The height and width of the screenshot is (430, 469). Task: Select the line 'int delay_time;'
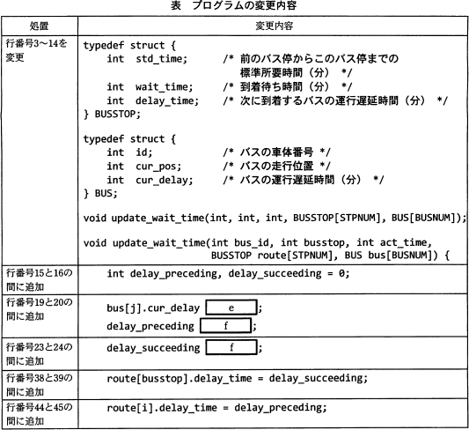153,100
